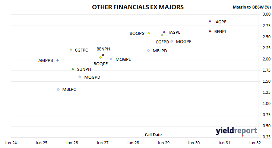Click the IAGPF purple diamond marker
The height and width of the screenshot is (148, 272).
tap(210, 22)
